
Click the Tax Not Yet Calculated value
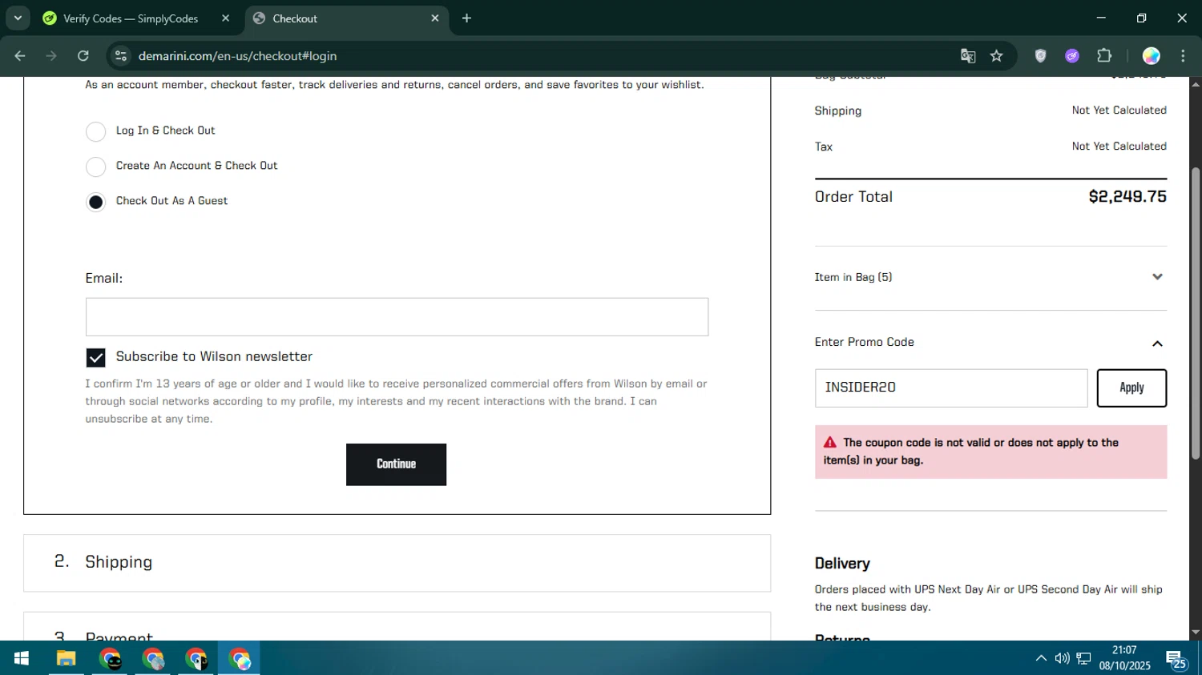click(x=1119, y=147)
